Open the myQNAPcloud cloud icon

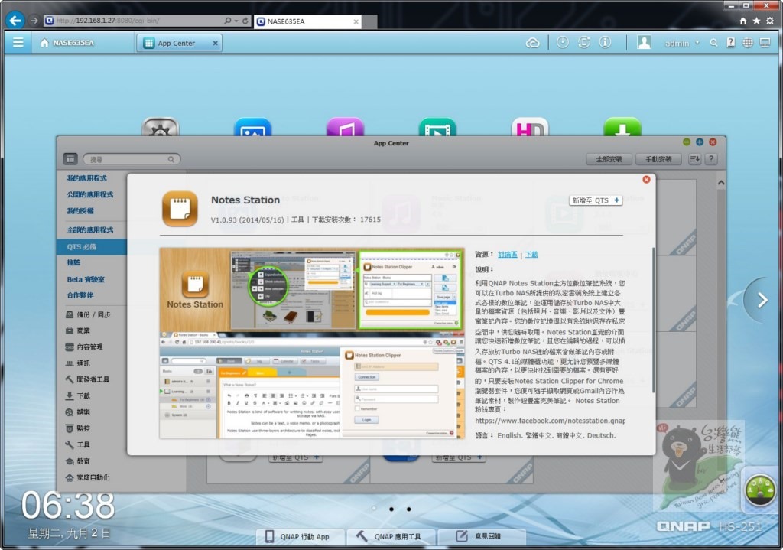point(532,43)
